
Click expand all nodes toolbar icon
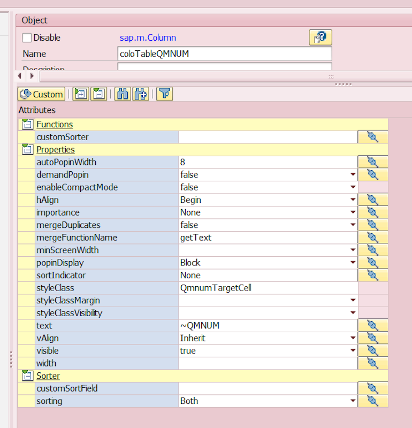coord(81,94)
